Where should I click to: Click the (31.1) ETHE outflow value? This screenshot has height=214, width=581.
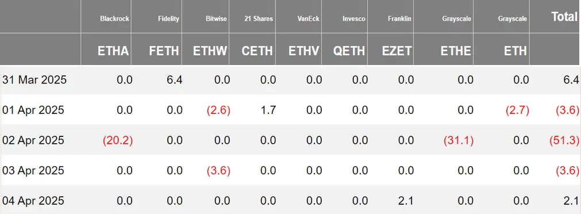459,140
